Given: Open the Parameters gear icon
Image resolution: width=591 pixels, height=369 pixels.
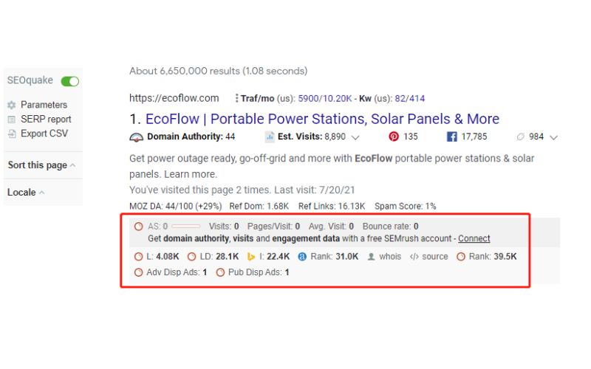Looking at the screenshot, I should pos(12,105).
